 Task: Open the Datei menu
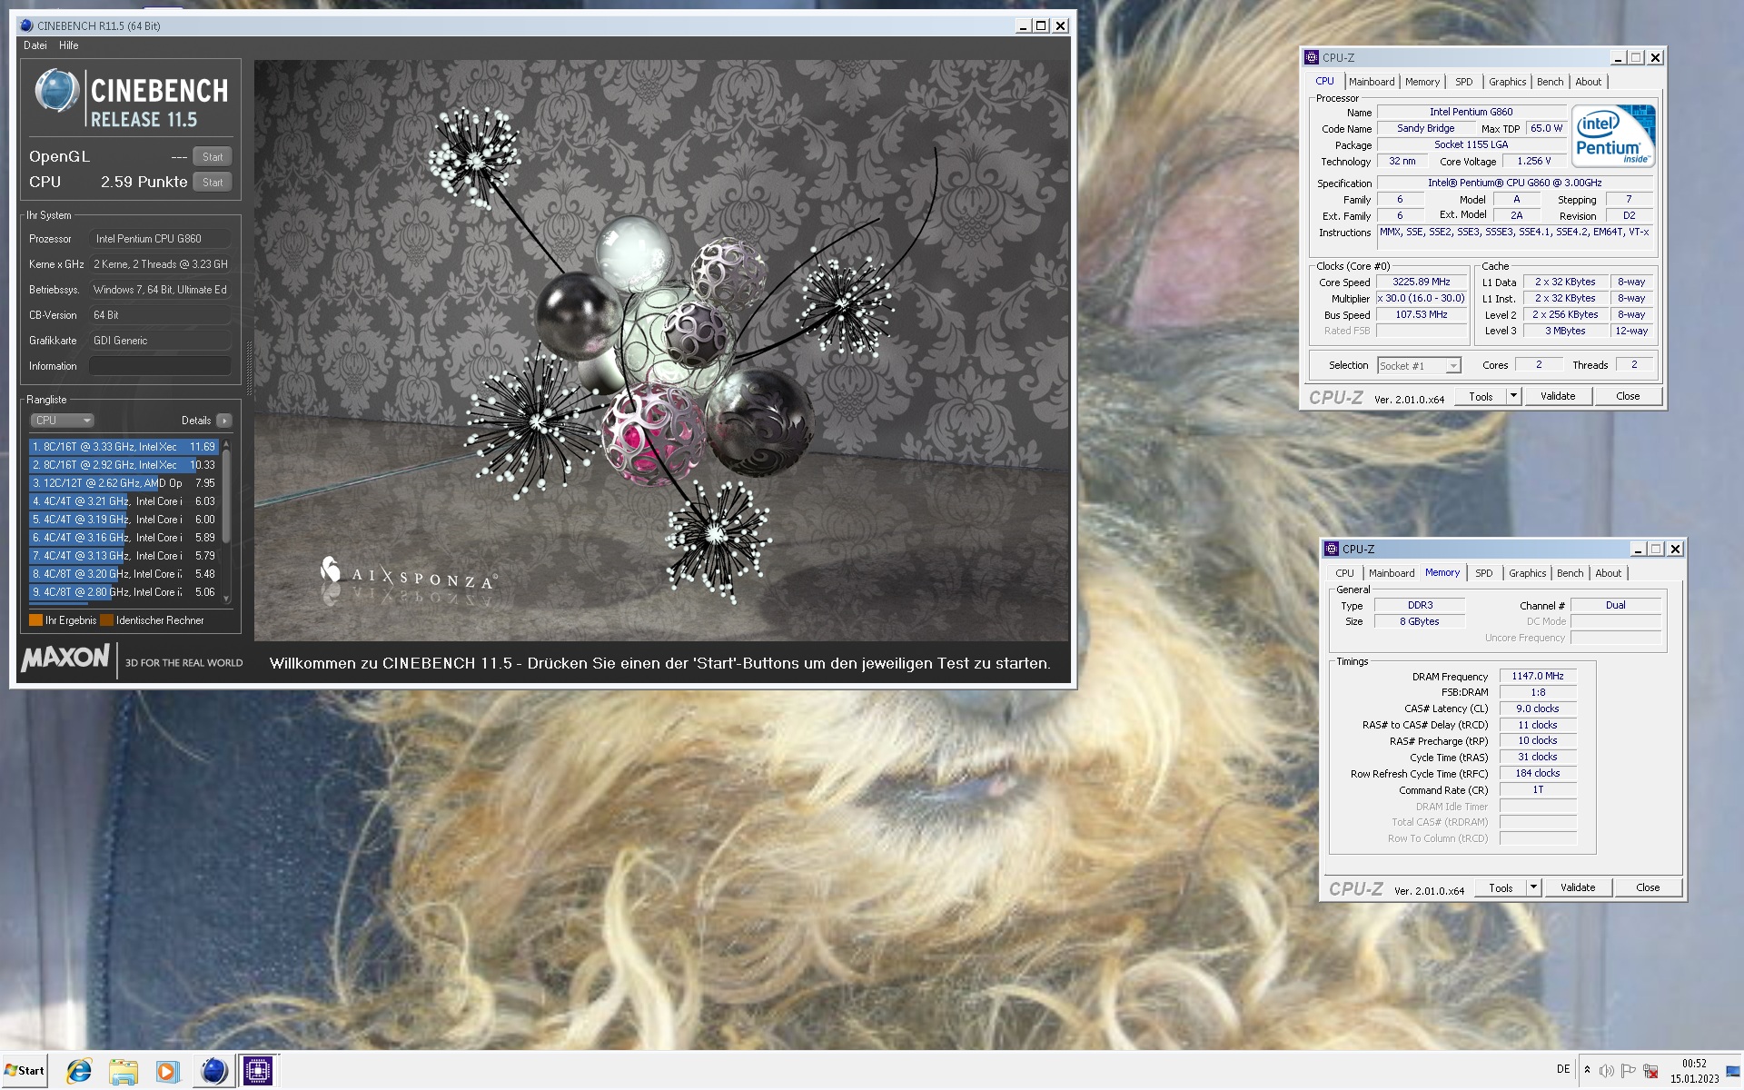pyautogui.click(x=35, y=45)
